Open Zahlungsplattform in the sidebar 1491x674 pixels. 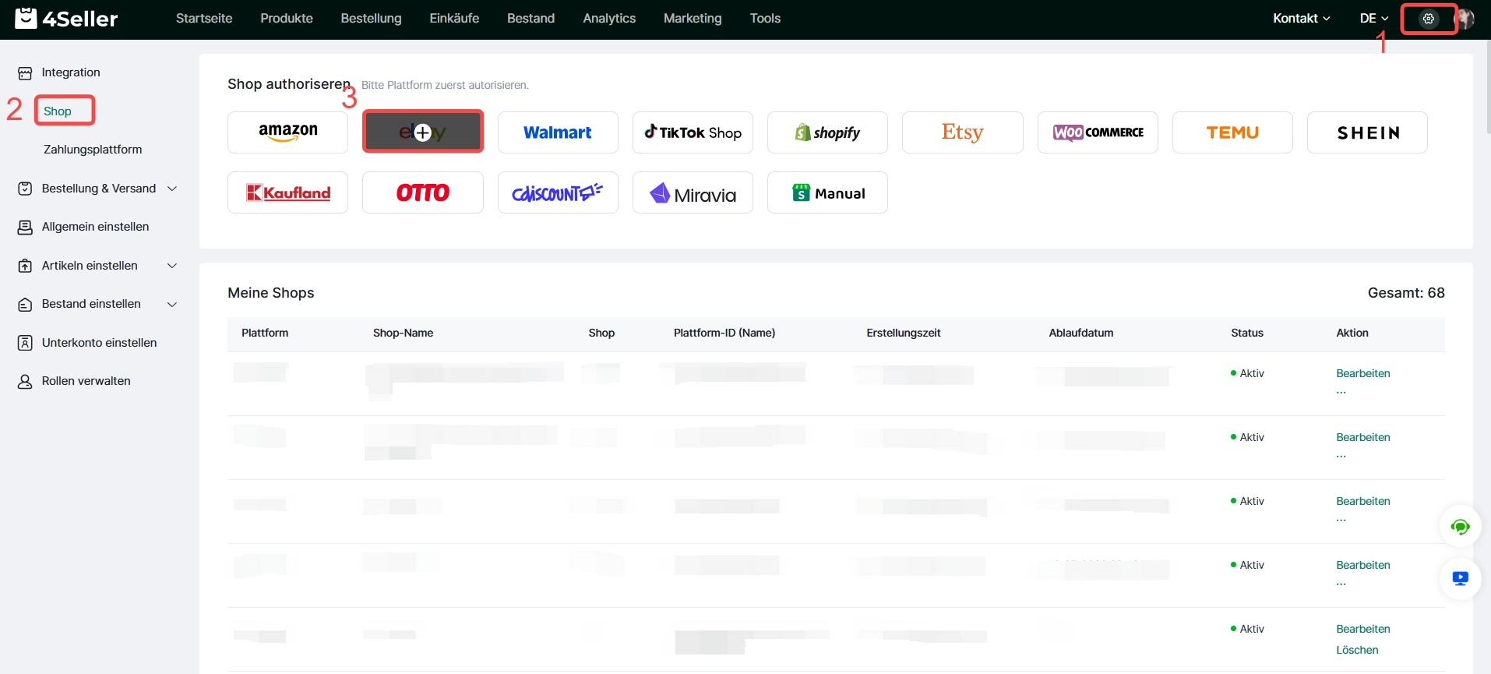[x=93, y=150]
